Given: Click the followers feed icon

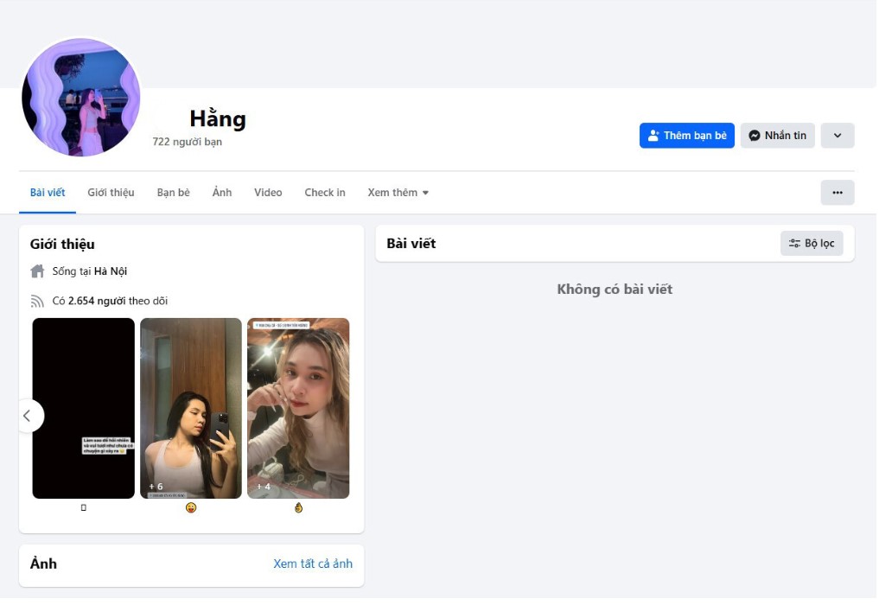Looking at the screenshot, I should tap(37, 302).
